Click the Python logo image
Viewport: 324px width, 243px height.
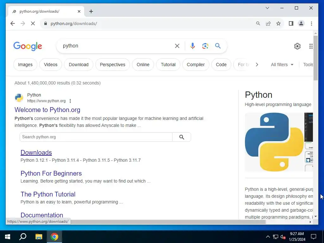274,142
